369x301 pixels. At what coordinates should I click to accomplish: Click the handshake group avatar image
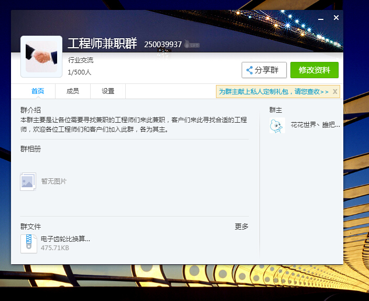[x=41, y=56]
